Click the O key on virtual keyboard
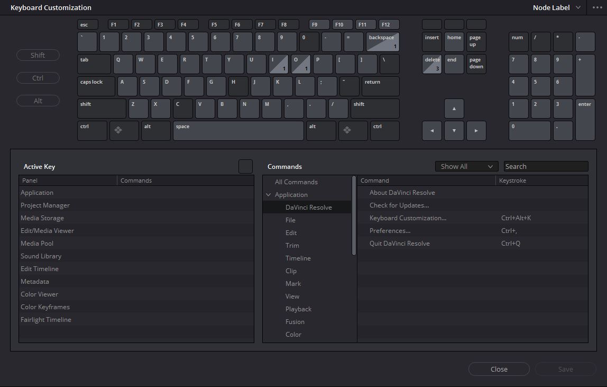 pos(301,64)
